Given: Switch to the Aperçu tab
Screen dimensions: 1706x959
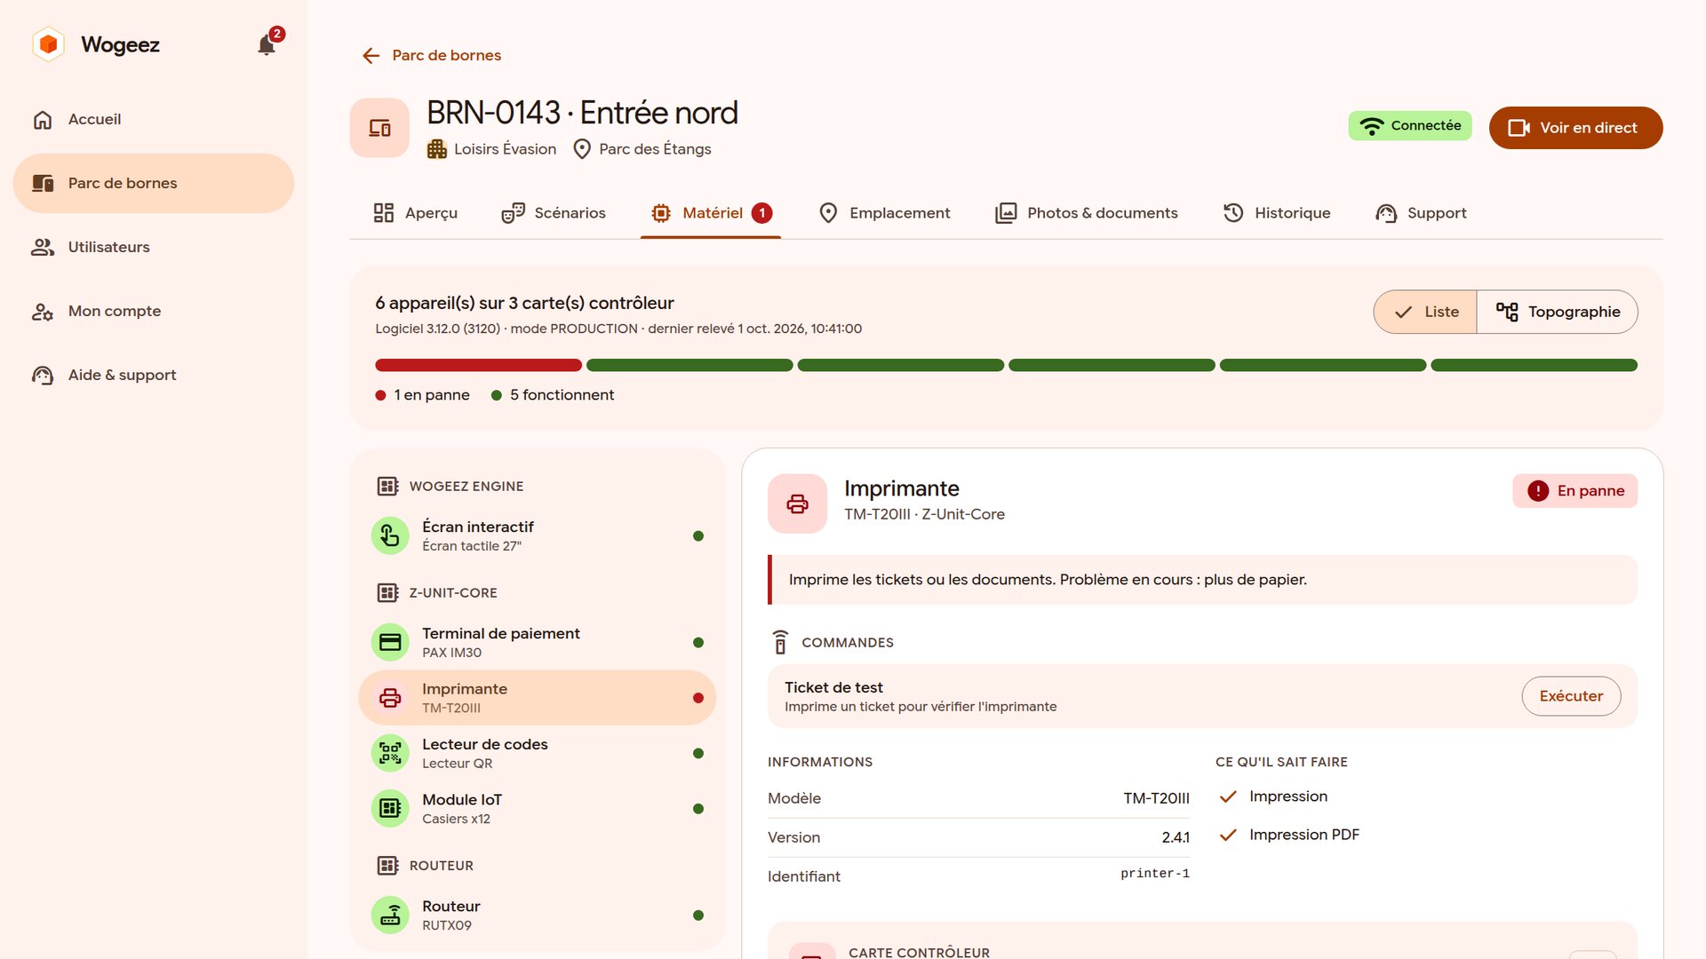Looking at the screenshot, I should 416,213.
